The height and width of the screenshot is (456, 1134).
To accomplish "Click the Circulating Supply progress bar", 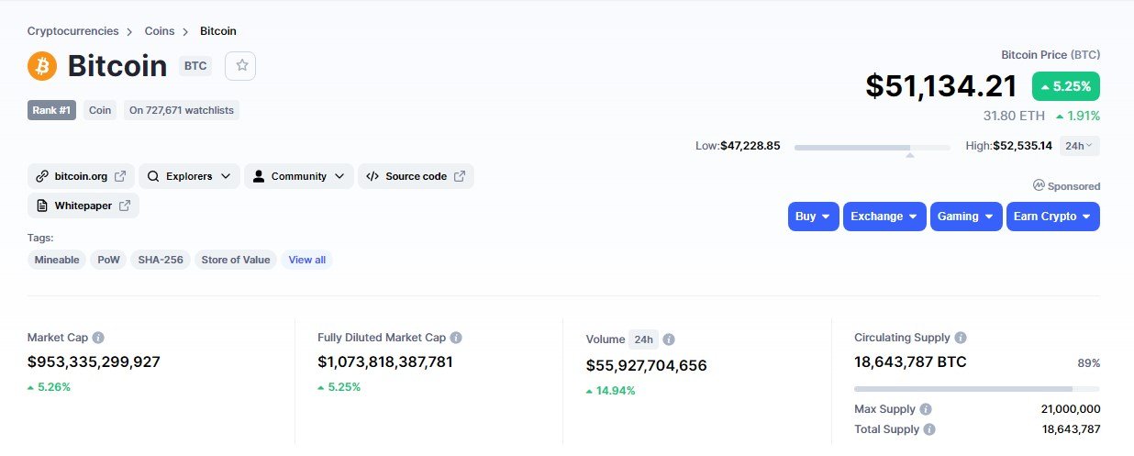I will click(977, 389).
